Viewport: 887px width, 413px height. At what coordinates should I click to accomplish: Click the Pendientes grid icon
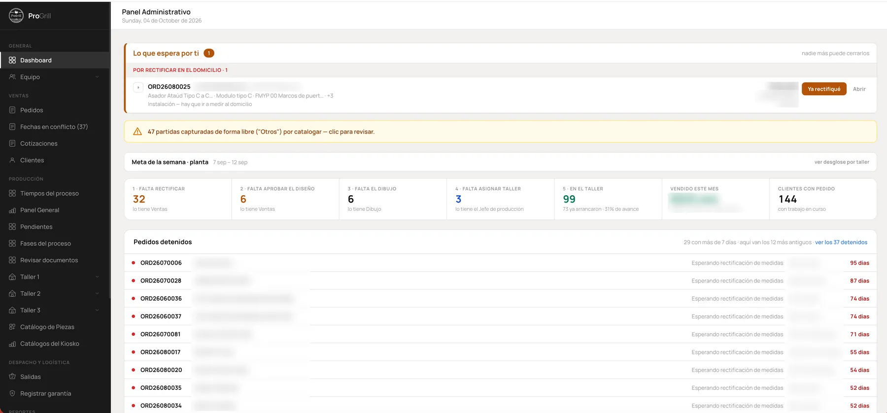[12, 227]
